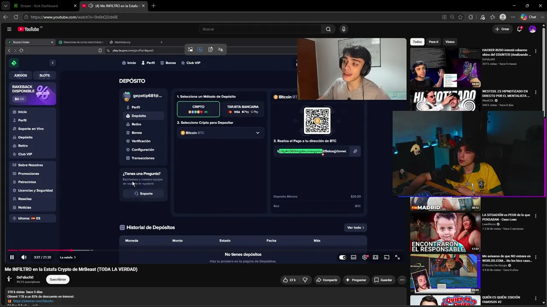Image resolution: width=547 pixels, height=307 pixels.
Task: Start a voice search with the microphone
Action: (x=344, y=29)
